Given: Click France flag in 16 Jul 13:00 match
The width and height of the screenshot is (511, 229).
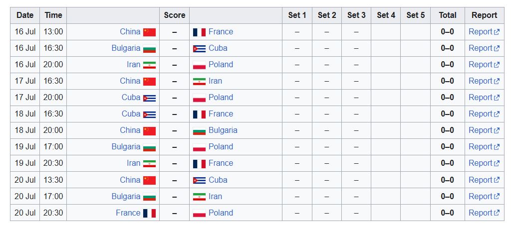Looking at the screenshot, I should coord(199,32).
